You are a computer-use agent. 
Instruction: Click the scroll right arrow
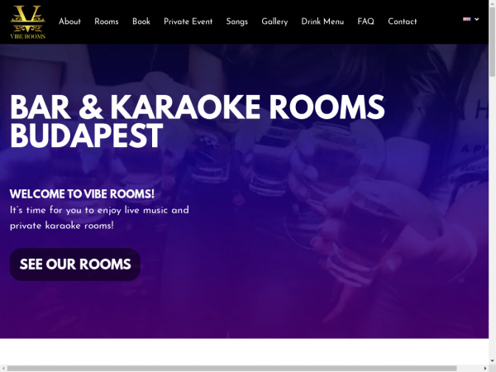485,369
